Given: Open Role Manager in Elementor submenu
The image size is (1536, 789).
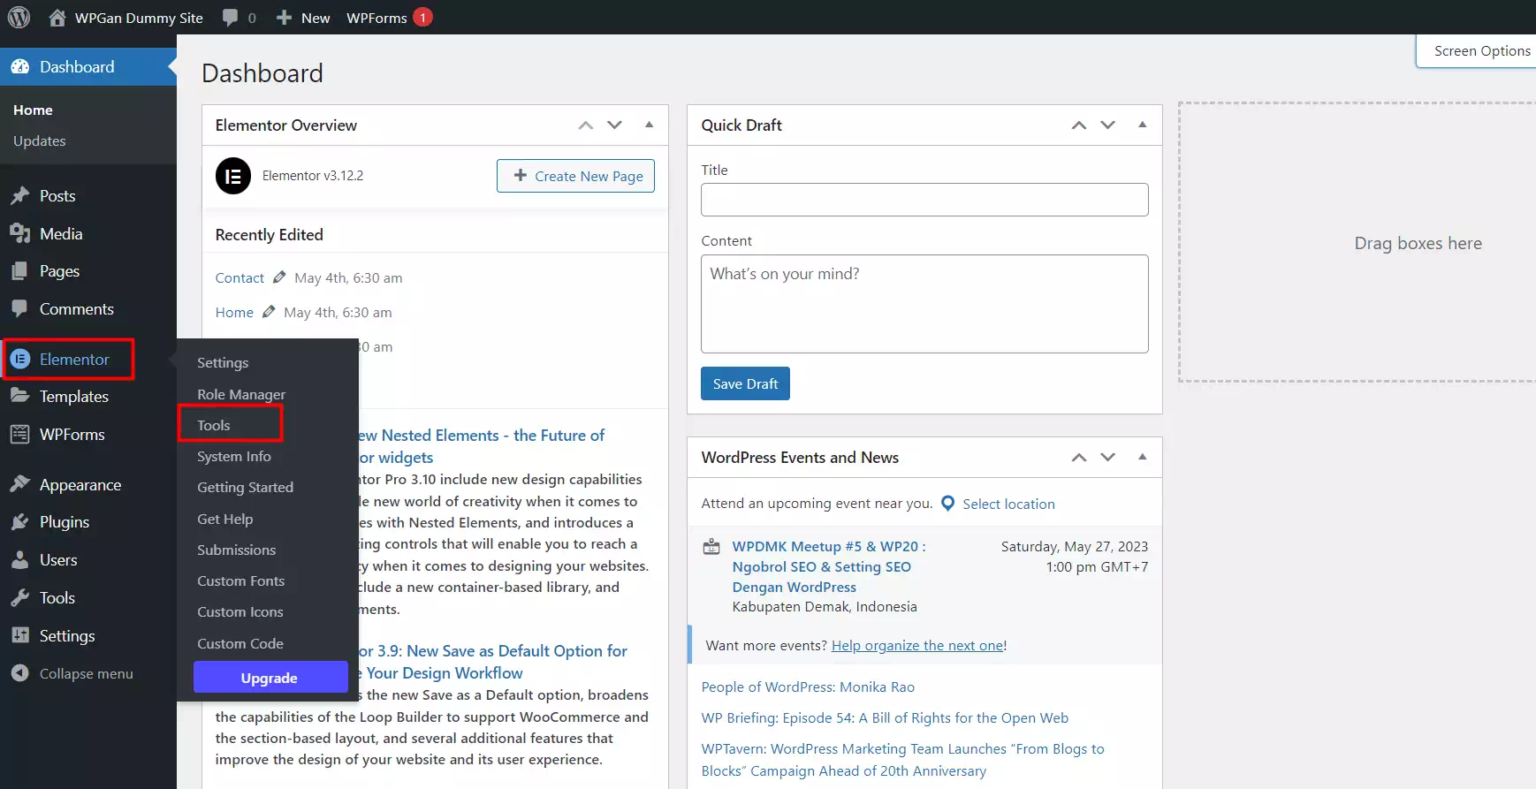Looking at the screenshot, I should coord(241,395).
